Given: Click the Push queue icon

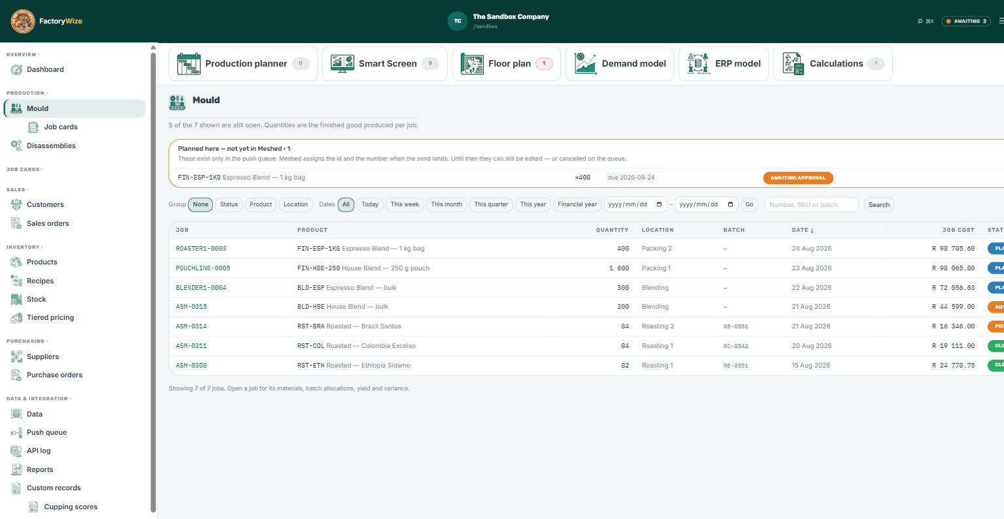Looking at the screenshot, I should (x=16, y=432).
